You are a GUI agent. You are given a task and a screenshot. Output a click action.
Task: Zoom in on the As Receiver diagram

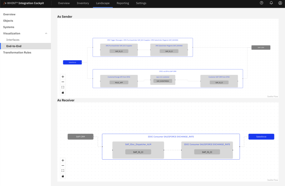point(63,160)
